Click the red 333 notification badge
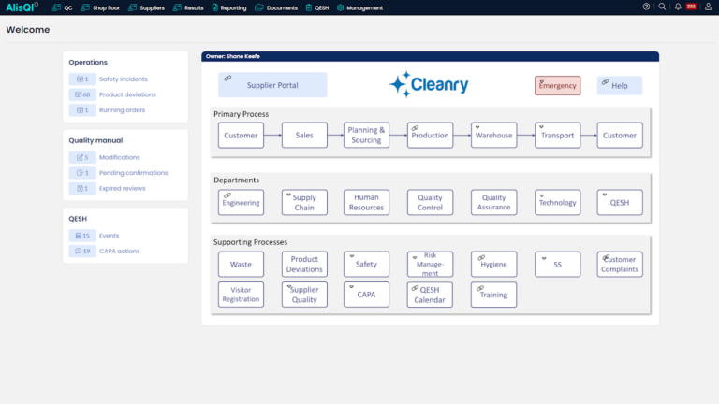This screenshot has width=719, height=404. pyautogui.click(x=691, y=7)
